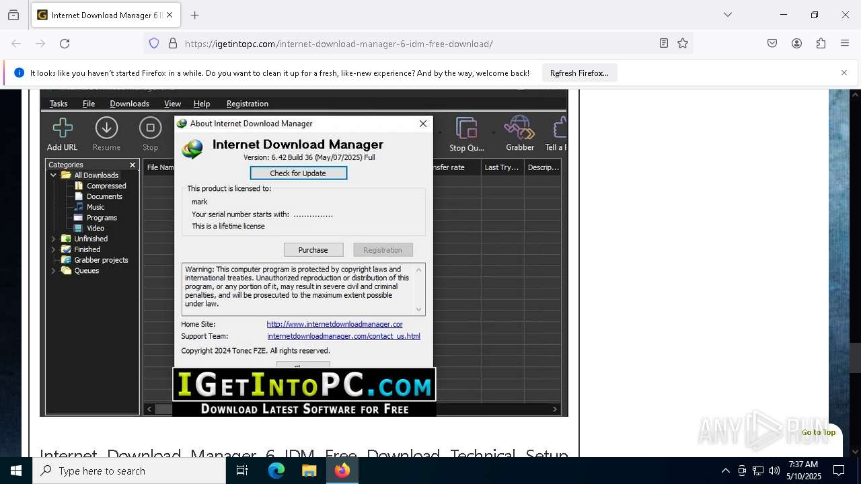
Task: Collapse the All Downloads tree node
Action: (53, 175)
